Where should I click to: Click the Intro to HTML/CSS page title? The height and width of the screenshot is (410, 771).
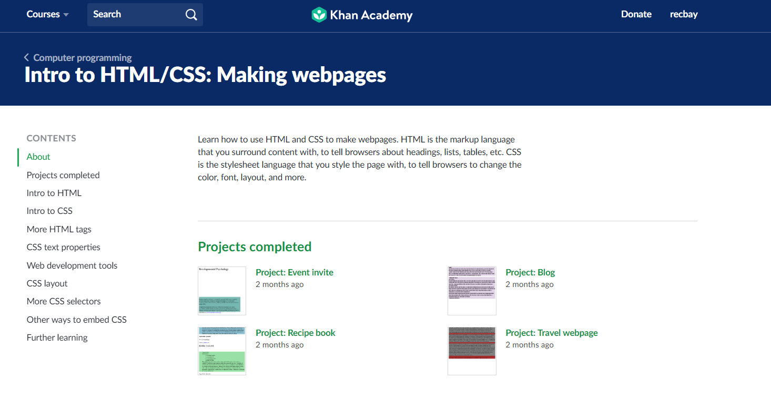[x=205, y=75]
